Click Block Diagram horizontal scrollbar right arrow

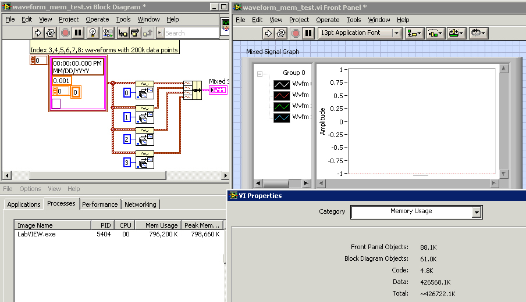pos(225,175)
